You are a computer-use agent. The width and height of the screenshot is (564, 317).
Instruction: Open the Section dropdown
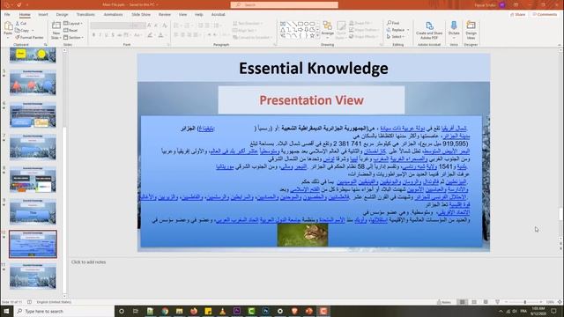[x=73, y=37]
